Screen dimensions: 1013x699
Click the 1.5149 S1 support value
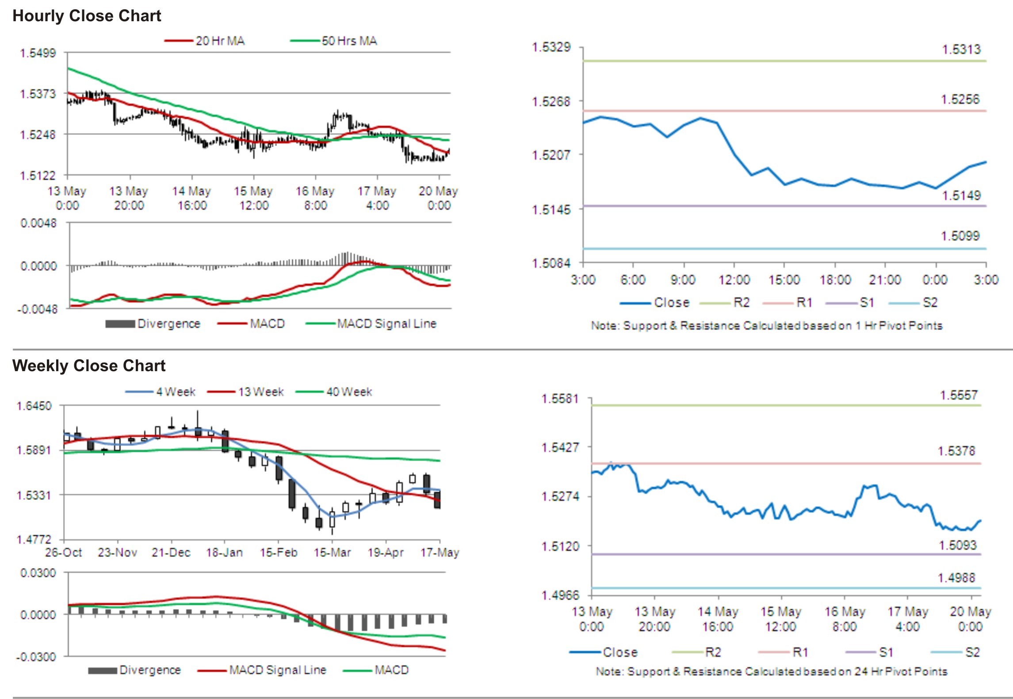click(x=961, y=196)
